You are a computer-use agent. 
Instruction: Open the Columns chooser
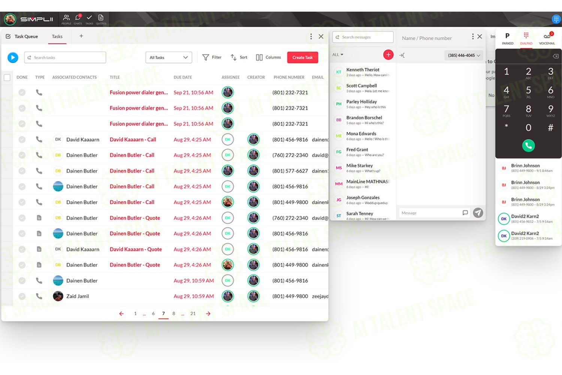268,57
